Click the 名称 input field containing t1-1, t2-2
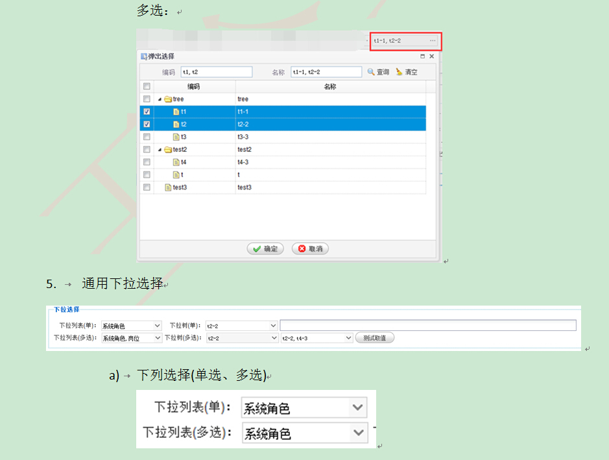609x460 pixels. (326, 72)
